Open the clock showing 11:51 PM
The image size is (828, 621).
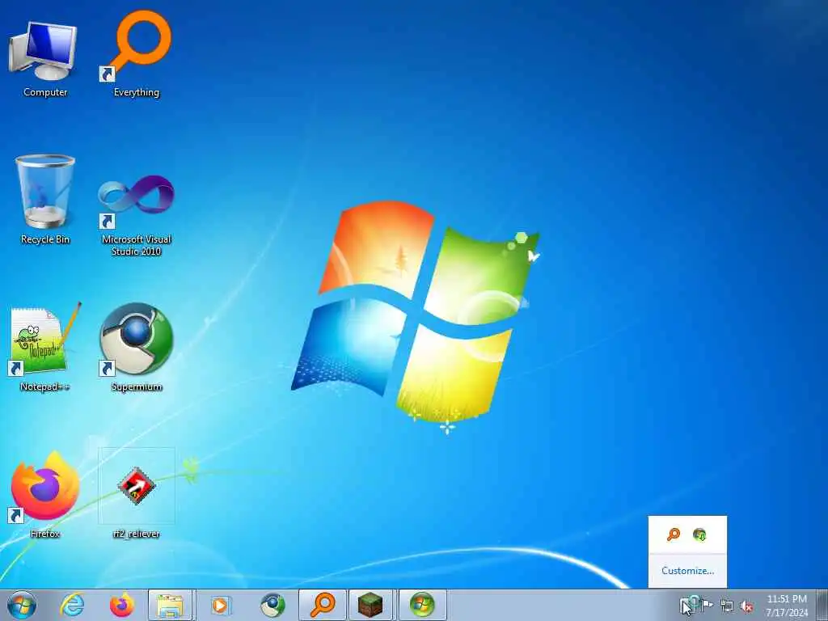click(787, 606)
